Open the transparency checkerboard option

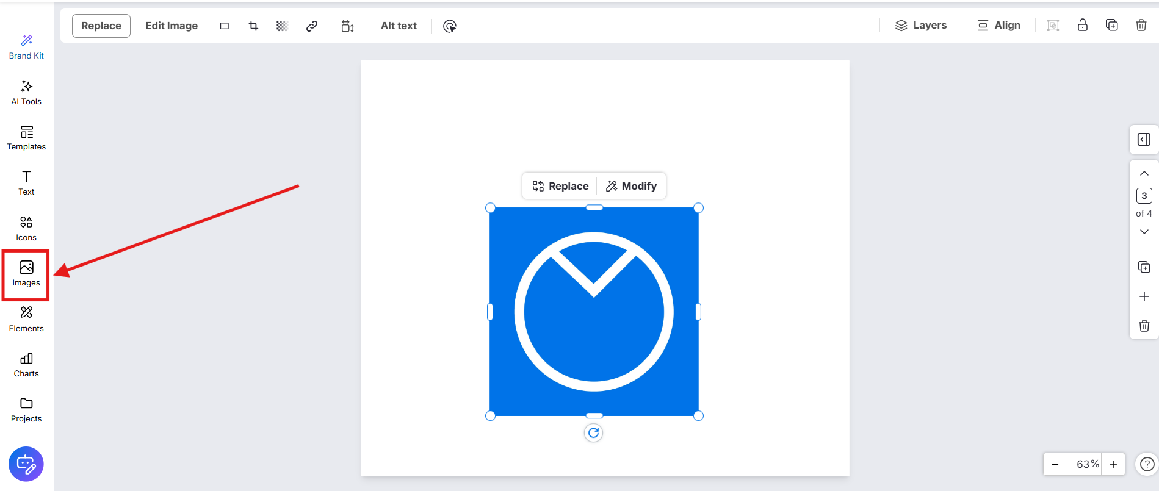282,26
